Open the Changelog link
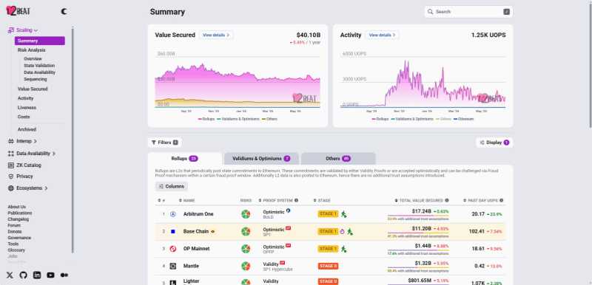The image size is (592, 285). [18, 219]
